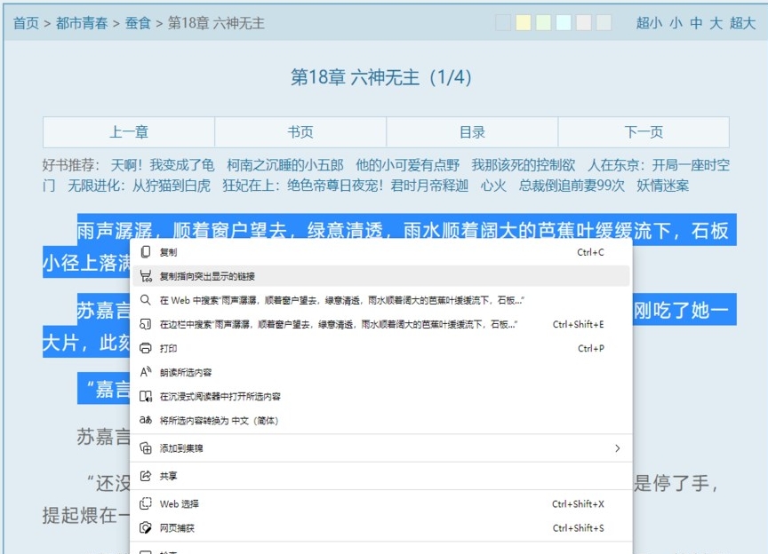Click the Print icon in the context menu
The height and width of the screenshot is (554, 768).
tap(145, 348)
